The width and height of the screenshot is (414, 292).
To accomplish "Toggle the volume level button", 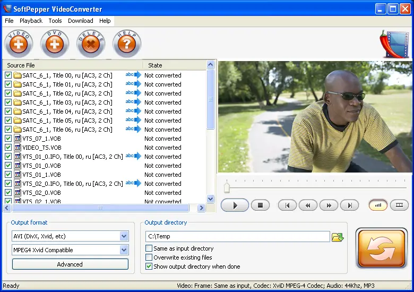I will (x=378, y=205).
